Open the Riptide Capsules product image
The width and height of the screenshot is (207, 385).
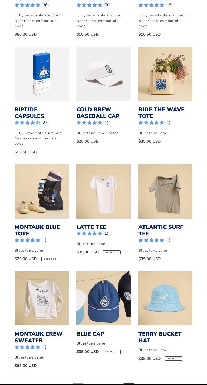pos(41,74)
